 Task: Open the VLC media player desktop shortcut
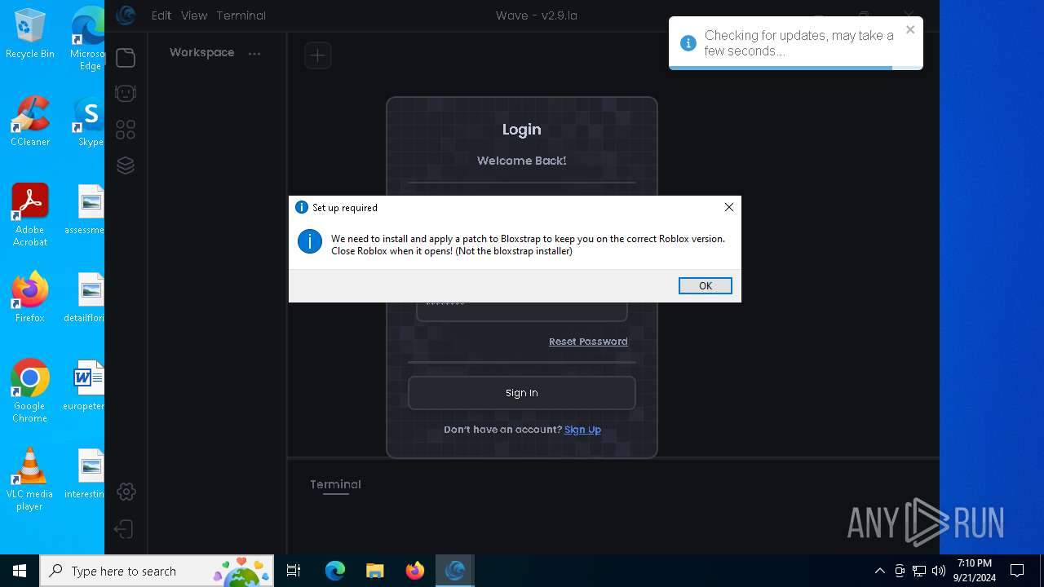coord(30,479)
